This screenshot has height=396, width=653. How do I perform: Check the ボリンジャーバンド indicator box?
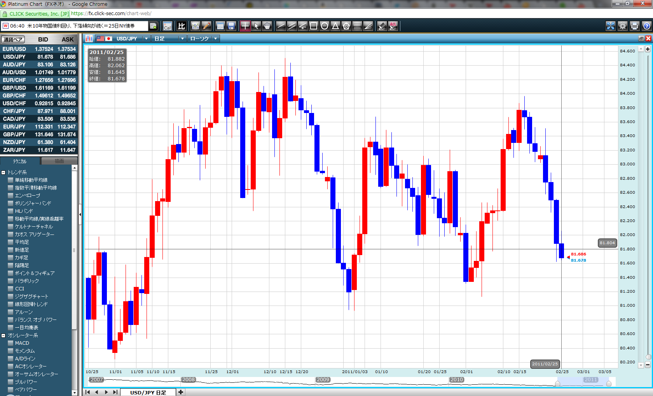(x=10, y=203)
